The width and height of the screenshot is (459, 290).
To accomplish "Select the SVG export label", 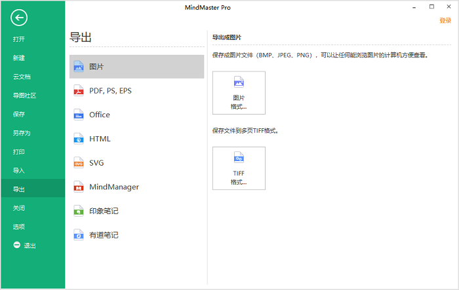I will 96,163.
